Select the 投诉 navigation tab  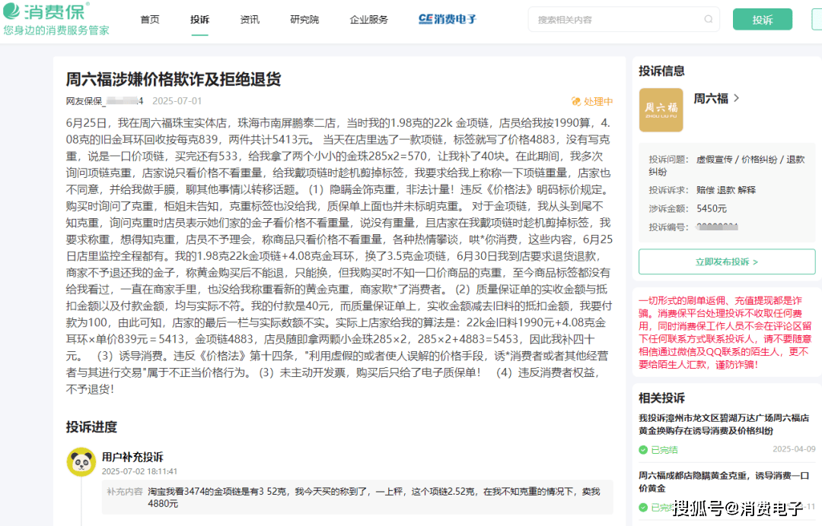click(199, 19)
